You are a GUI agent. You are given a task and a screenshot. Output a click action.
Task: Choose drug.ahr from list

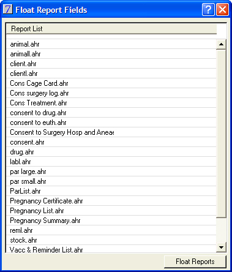(111, 152)
